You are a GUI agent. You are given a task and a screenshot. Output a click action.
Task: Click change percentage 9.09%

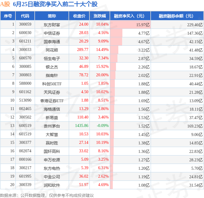coord(103,41)
